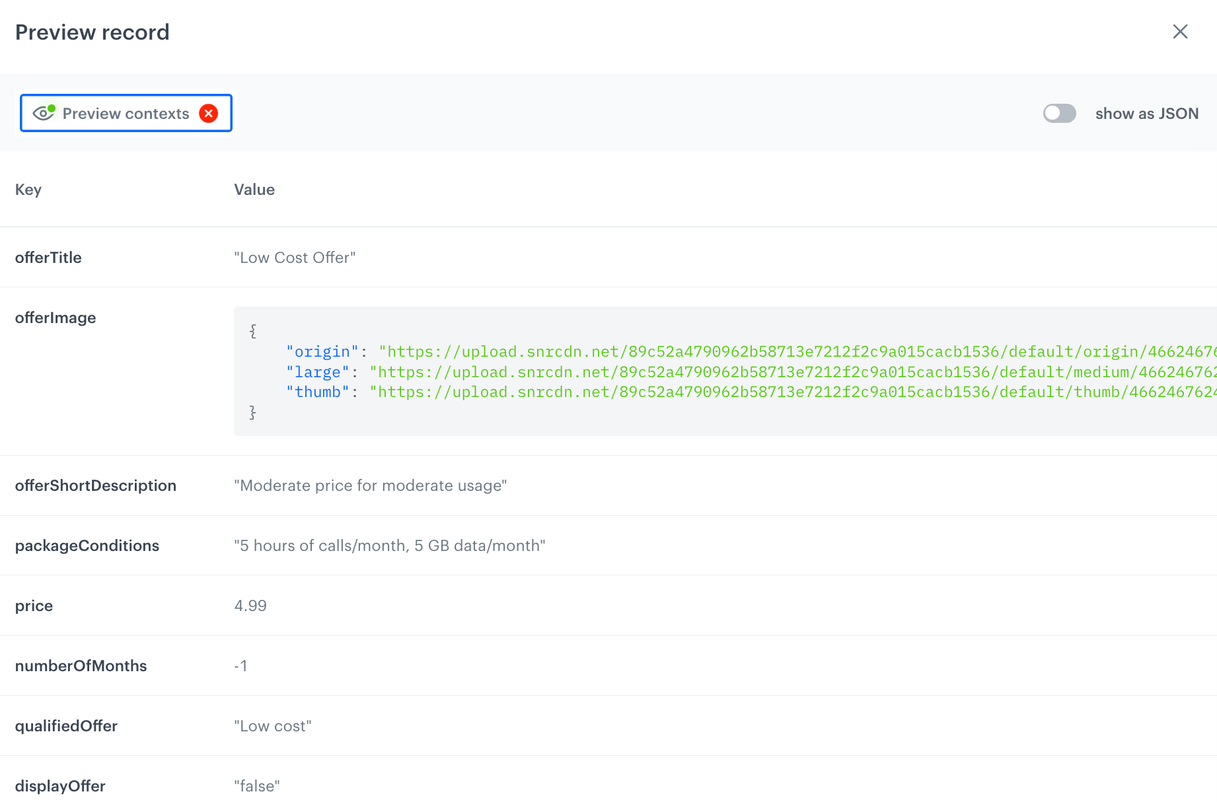Open the Preview contexts button
The width and height of the screenshot is (1217, 802).
pos(126,114)
